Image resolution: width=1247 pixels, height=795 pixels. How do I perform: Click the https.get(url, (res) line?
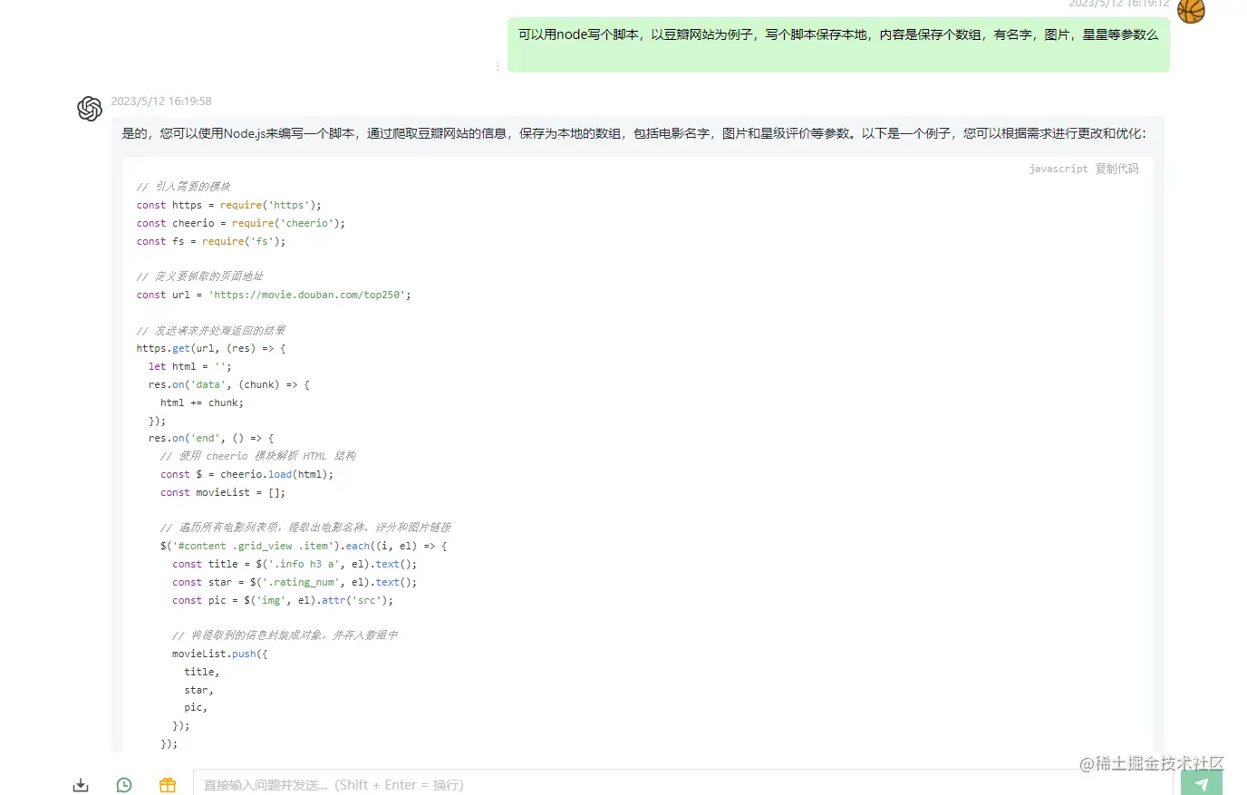211,348
